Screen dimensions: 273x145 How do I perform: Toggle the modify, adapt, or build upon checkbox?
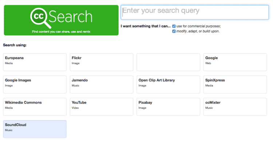point(174,31)
